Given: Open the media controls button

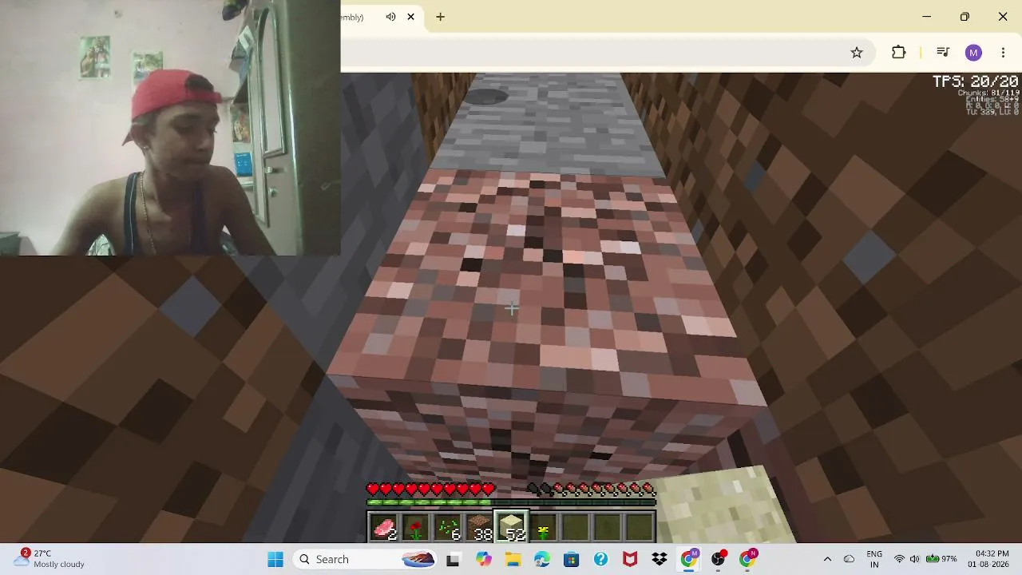Looking at the screenshot, I should pyautogui.click(x=943, y=53).
